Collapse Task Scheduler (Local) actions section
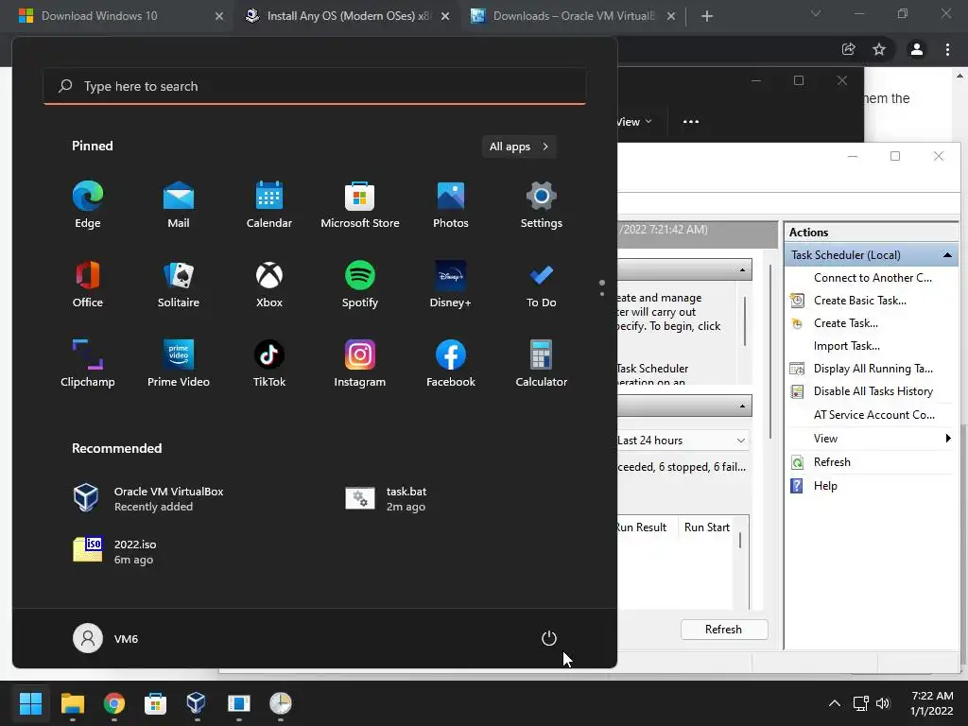 click(947, 255)
